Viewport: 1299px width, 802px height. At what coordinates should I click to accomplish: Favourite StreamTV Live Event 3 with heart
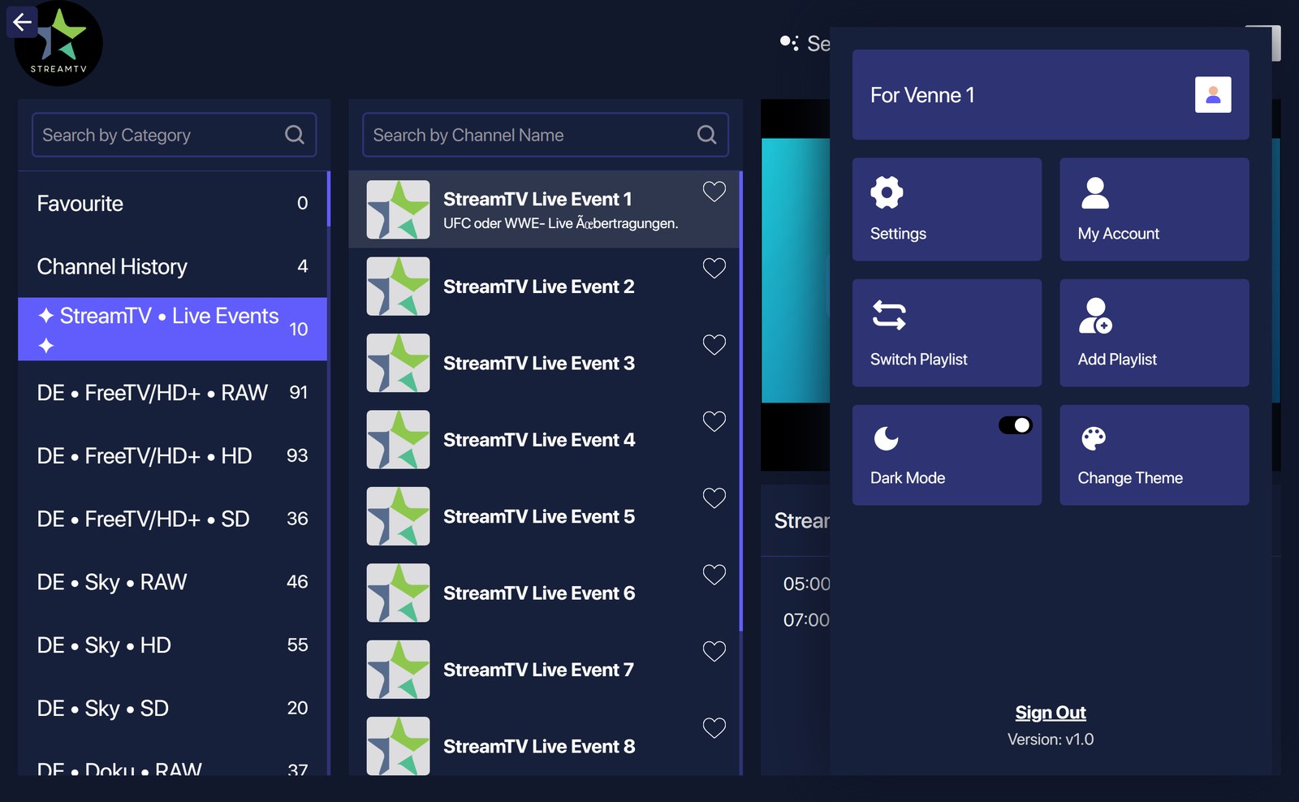pyautogui.click(x=714, y=345)
